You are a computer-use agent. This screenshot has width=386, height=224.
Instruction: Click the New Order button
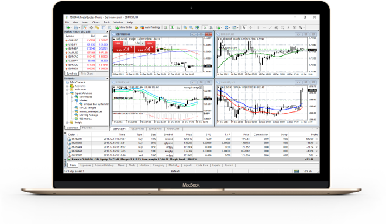(x=123, y=27)
